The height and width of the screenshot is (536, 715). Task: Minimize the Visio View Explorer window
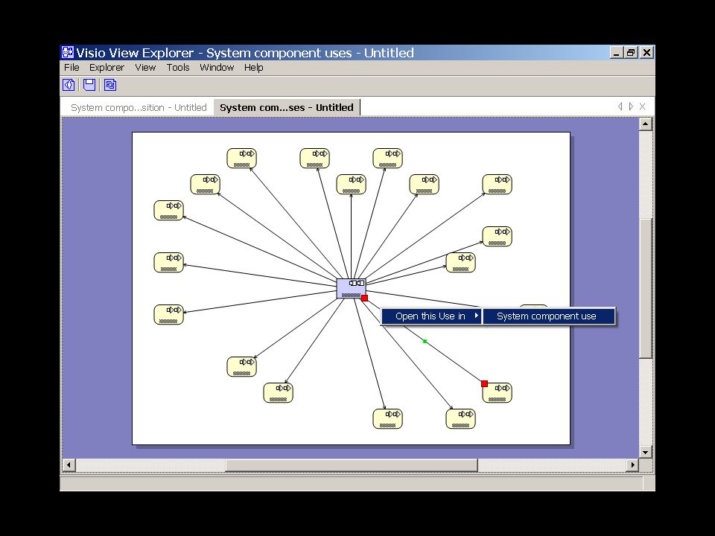(x=617, y=52)
